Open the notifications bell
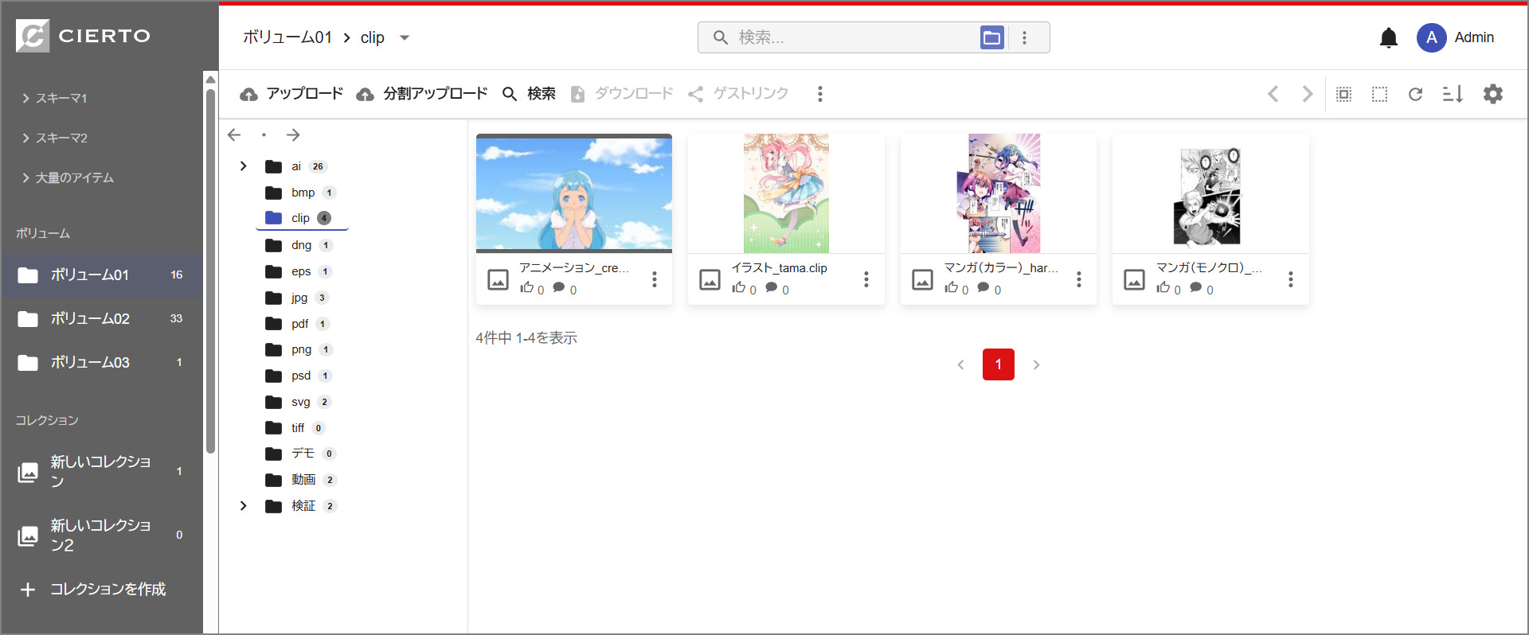 [1389, 37]
